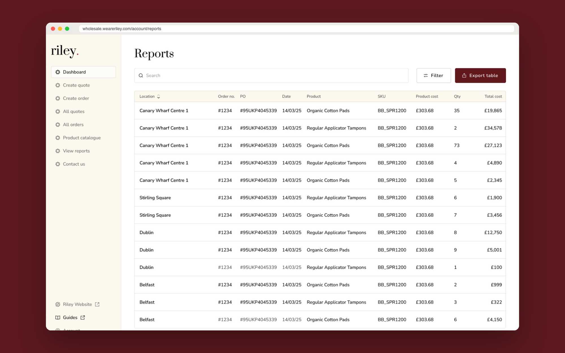Click the £100 Dublin total cost
The height and width of the screenshot is (353, 565).
click(496, 267)
